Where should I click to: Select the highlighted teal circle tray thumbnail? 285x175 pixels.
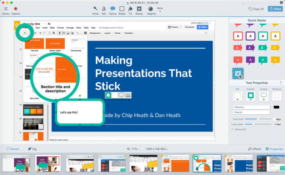point(207,163)
